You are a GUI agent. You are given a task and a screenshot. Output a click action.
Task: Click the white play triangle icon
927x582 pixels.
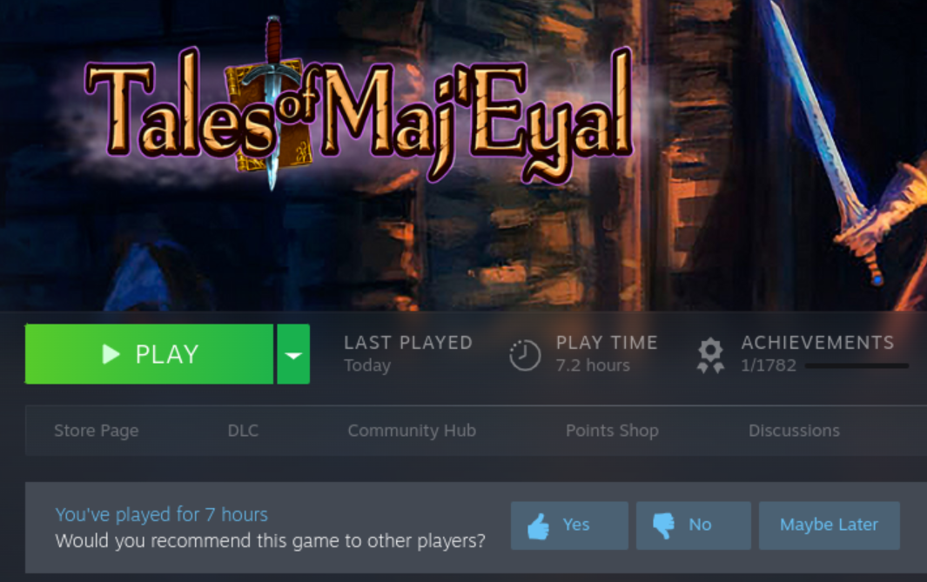(x=111, y=354)
